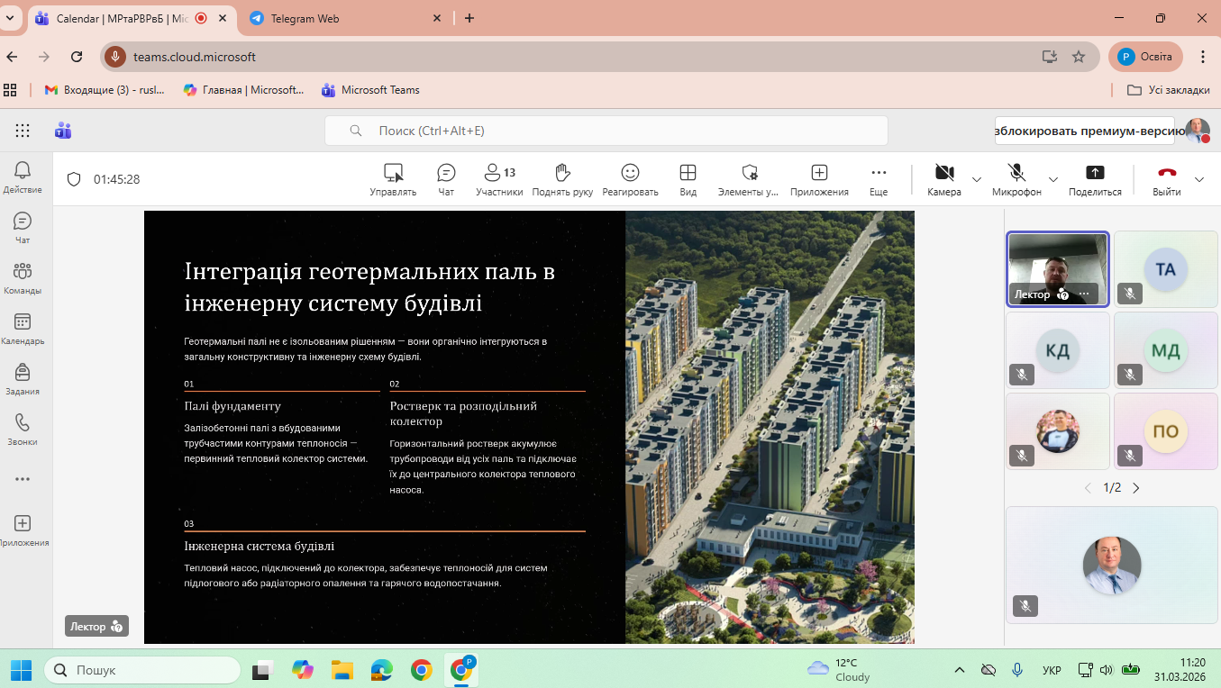The image size is (1221, 688).
Task: Open the dropdown arrow beside Выйти
Action: pyautogui.click(x=1199, y=179)
